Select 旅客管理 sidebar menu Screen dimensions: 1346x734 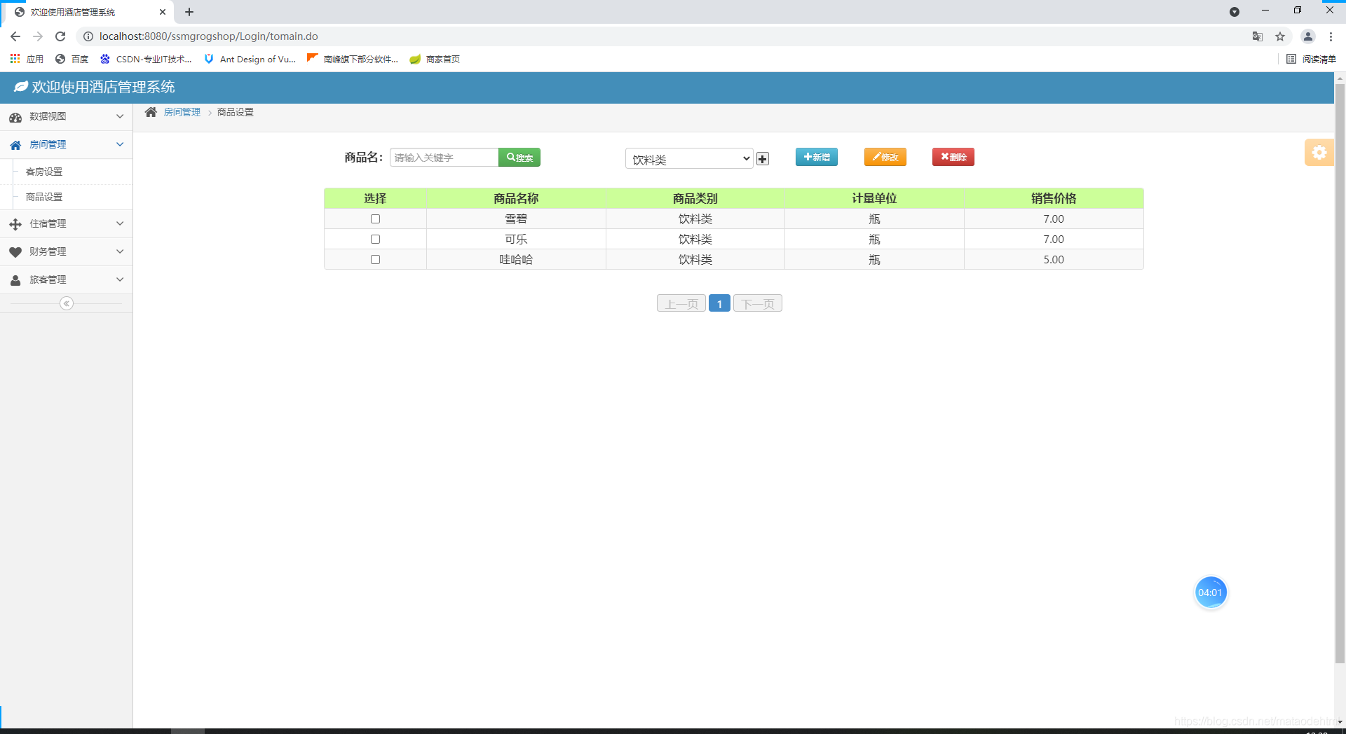(66, 279)
